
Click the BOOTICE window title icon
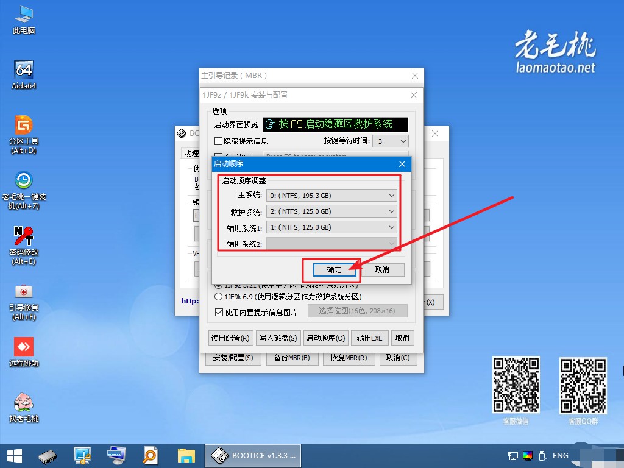point(182,133)
